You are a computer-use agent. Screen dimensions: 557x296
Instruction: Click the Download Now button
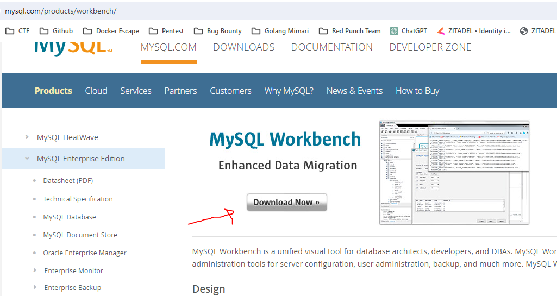pos(287,202)
